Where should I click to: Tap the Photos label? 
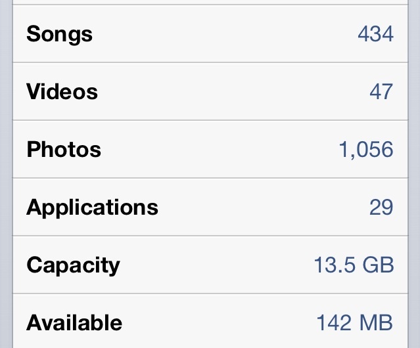(x=64, y=149)
